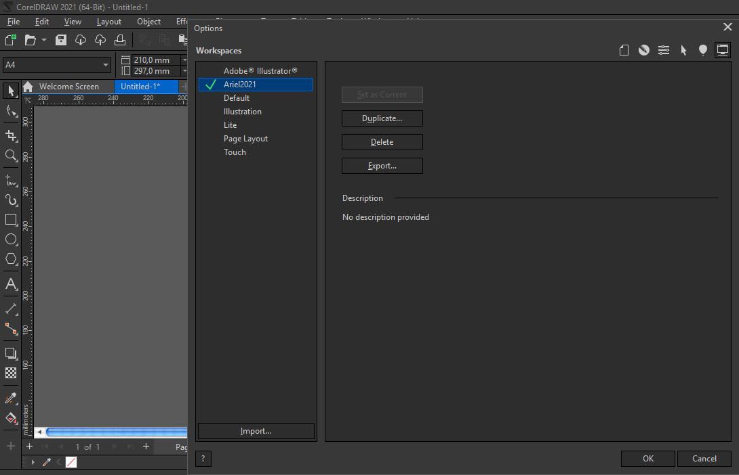Open the Edit menu

tap(42, 22)
